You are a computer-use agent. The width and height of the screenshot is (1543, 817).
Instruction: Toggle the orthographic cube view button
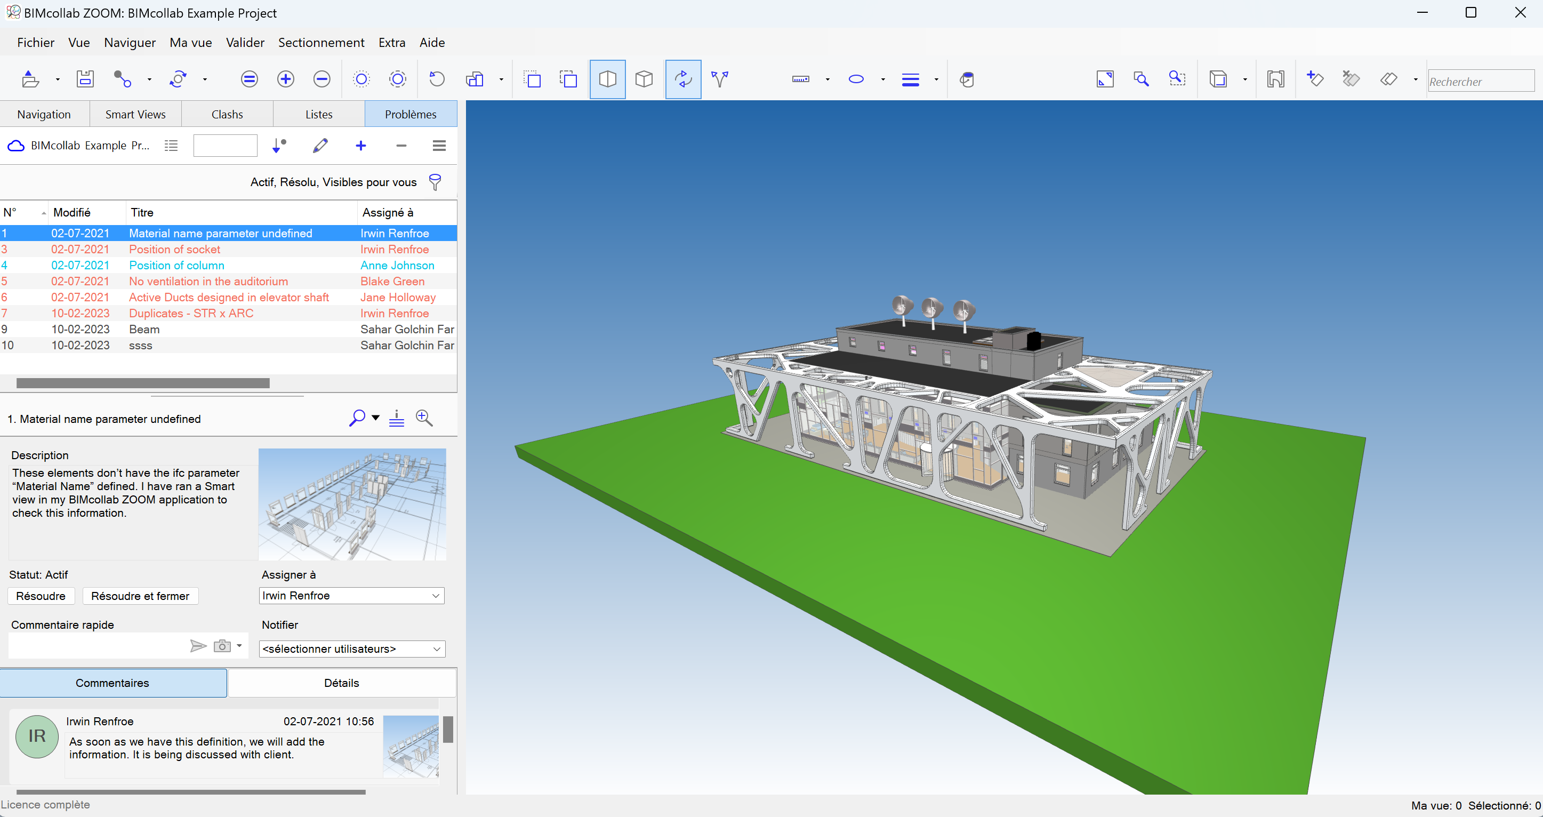tap(644, 79)
